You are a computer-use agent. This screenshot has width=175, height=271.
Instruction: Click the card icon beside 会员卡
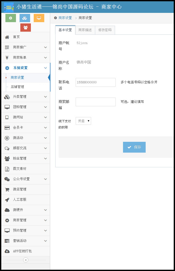(7, 128)
